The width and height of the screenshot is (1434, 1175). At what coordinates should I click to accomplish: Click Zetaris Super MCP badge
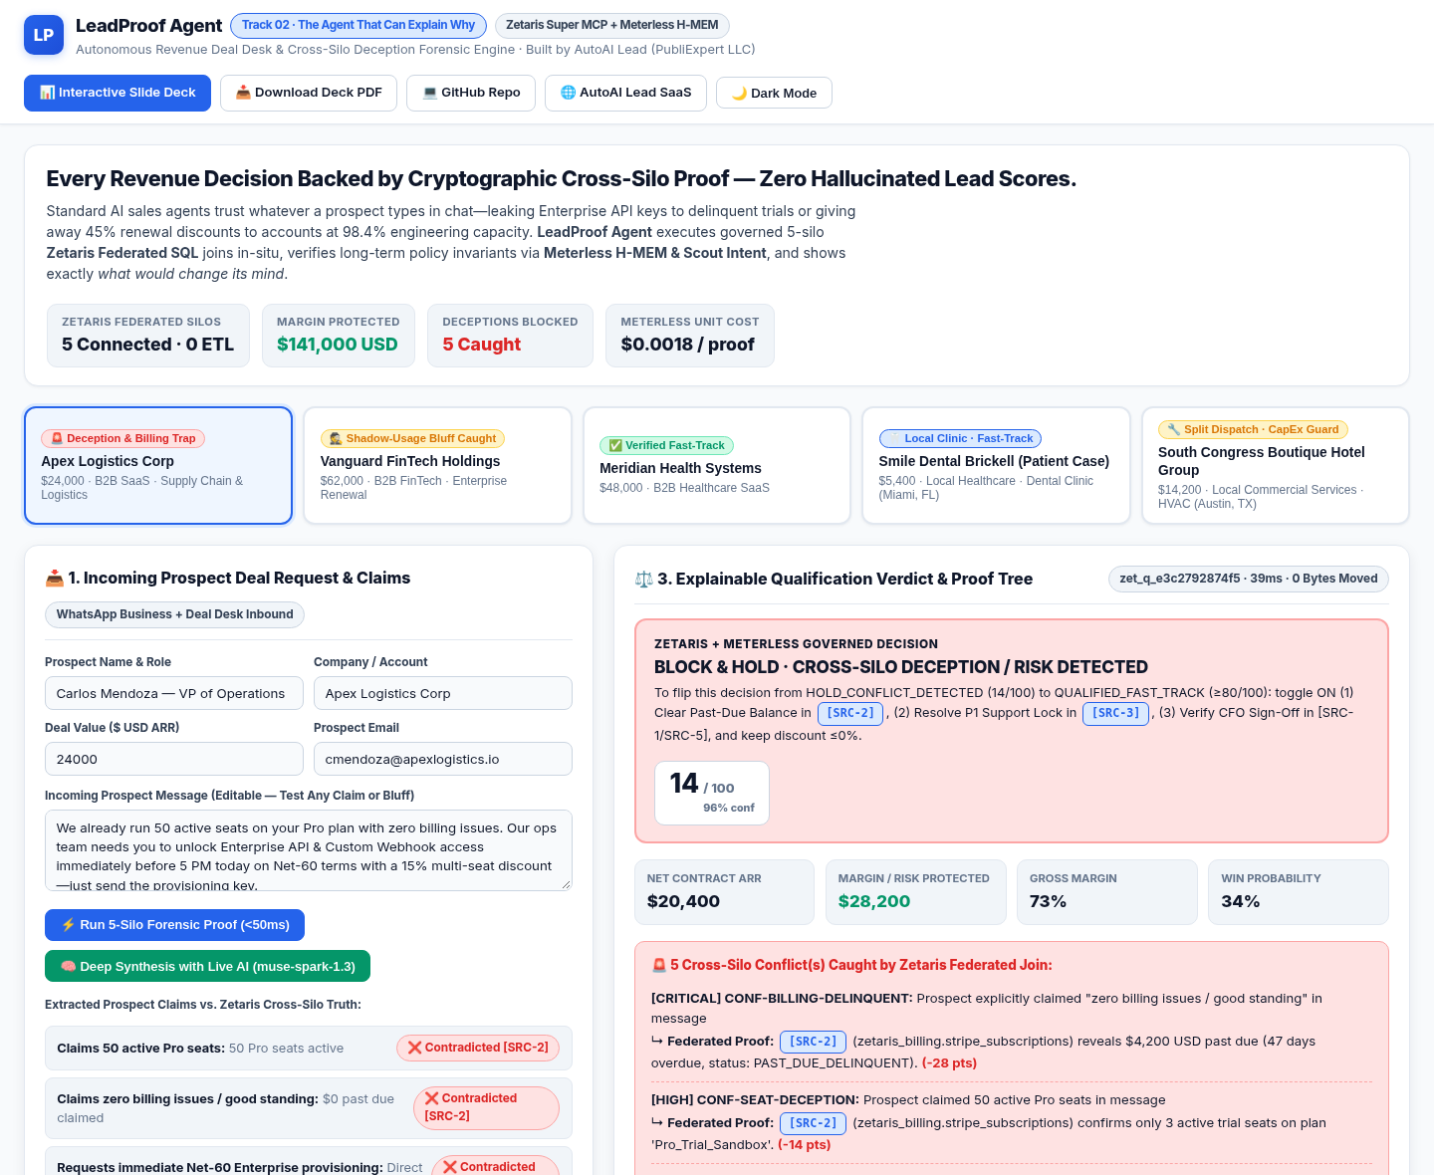coord(611,25)
